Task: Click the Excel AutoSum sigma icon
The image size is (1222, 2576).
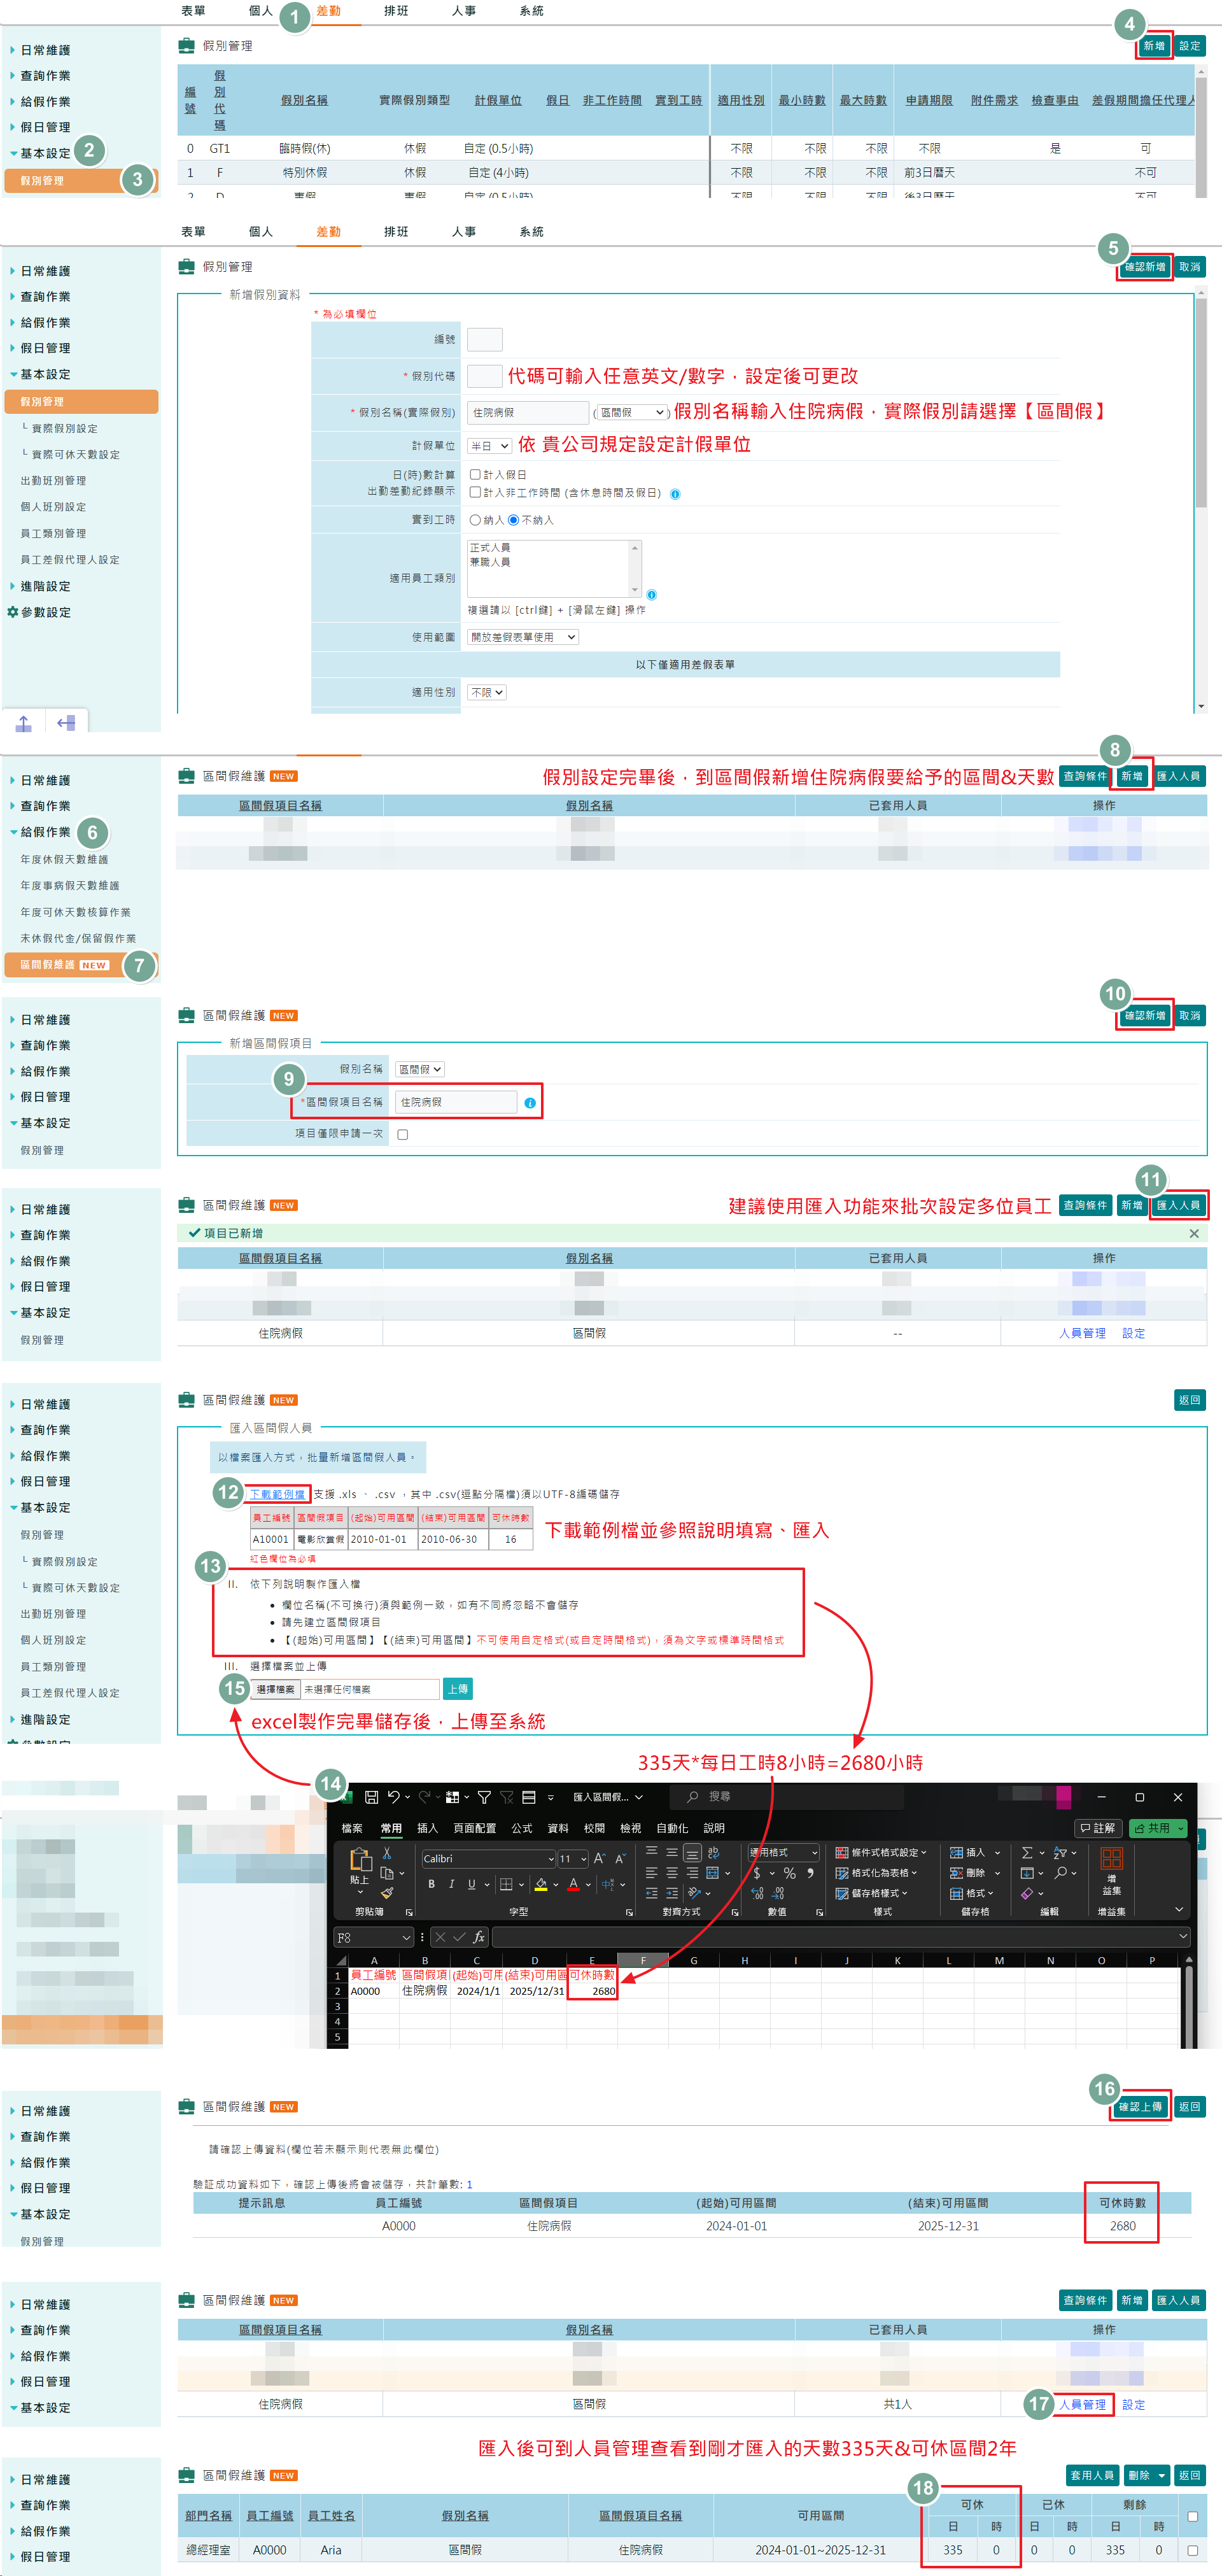Action: pyautogui.click(x=1027, y=1853)
